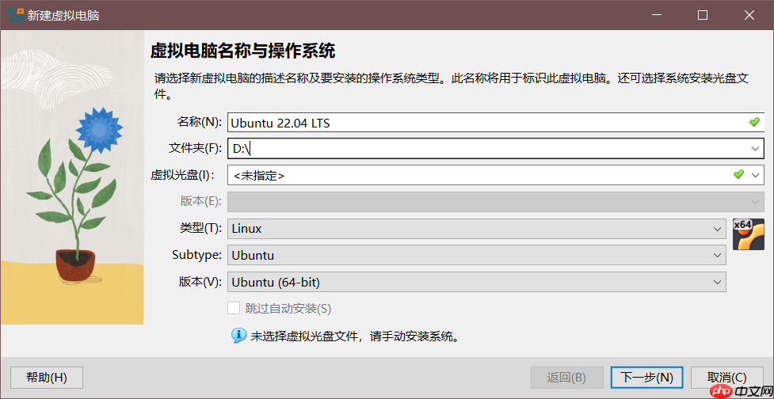Viewport: 774px width, 399px height.
Task: Click the 类型(T): label
Action: (x=200, y=228)
